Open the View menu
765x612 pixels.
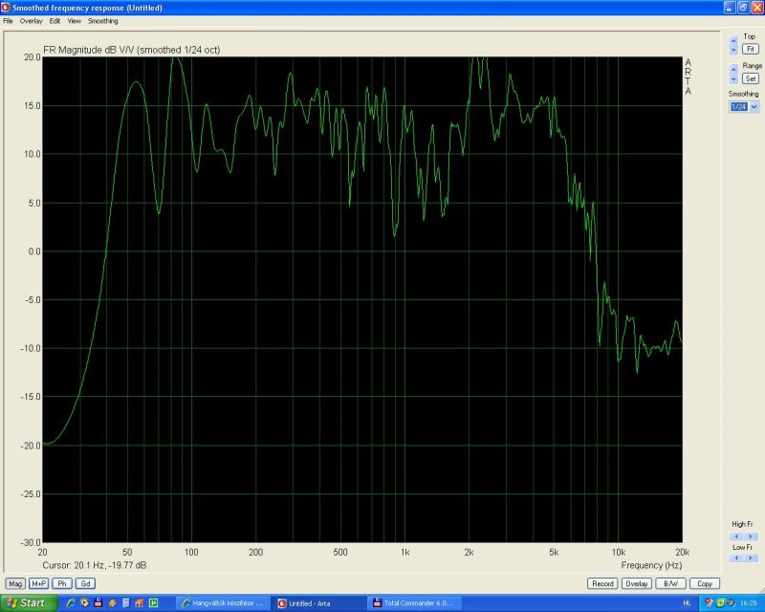[x=75, y=21]
